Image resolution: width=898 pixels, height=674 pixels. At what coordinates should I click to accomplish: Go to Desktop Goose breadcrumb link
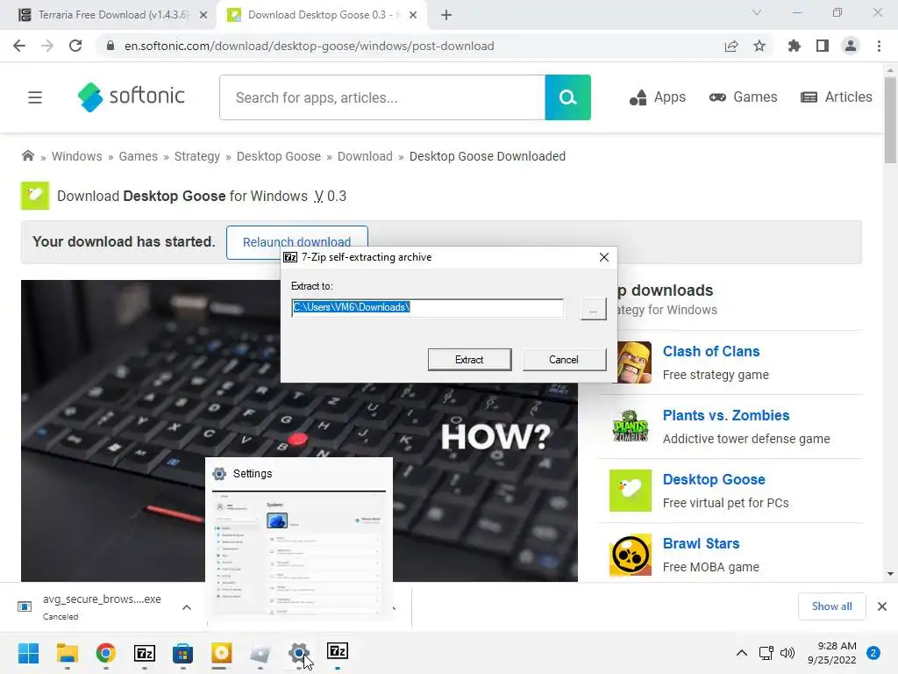[x=279, y=156]
